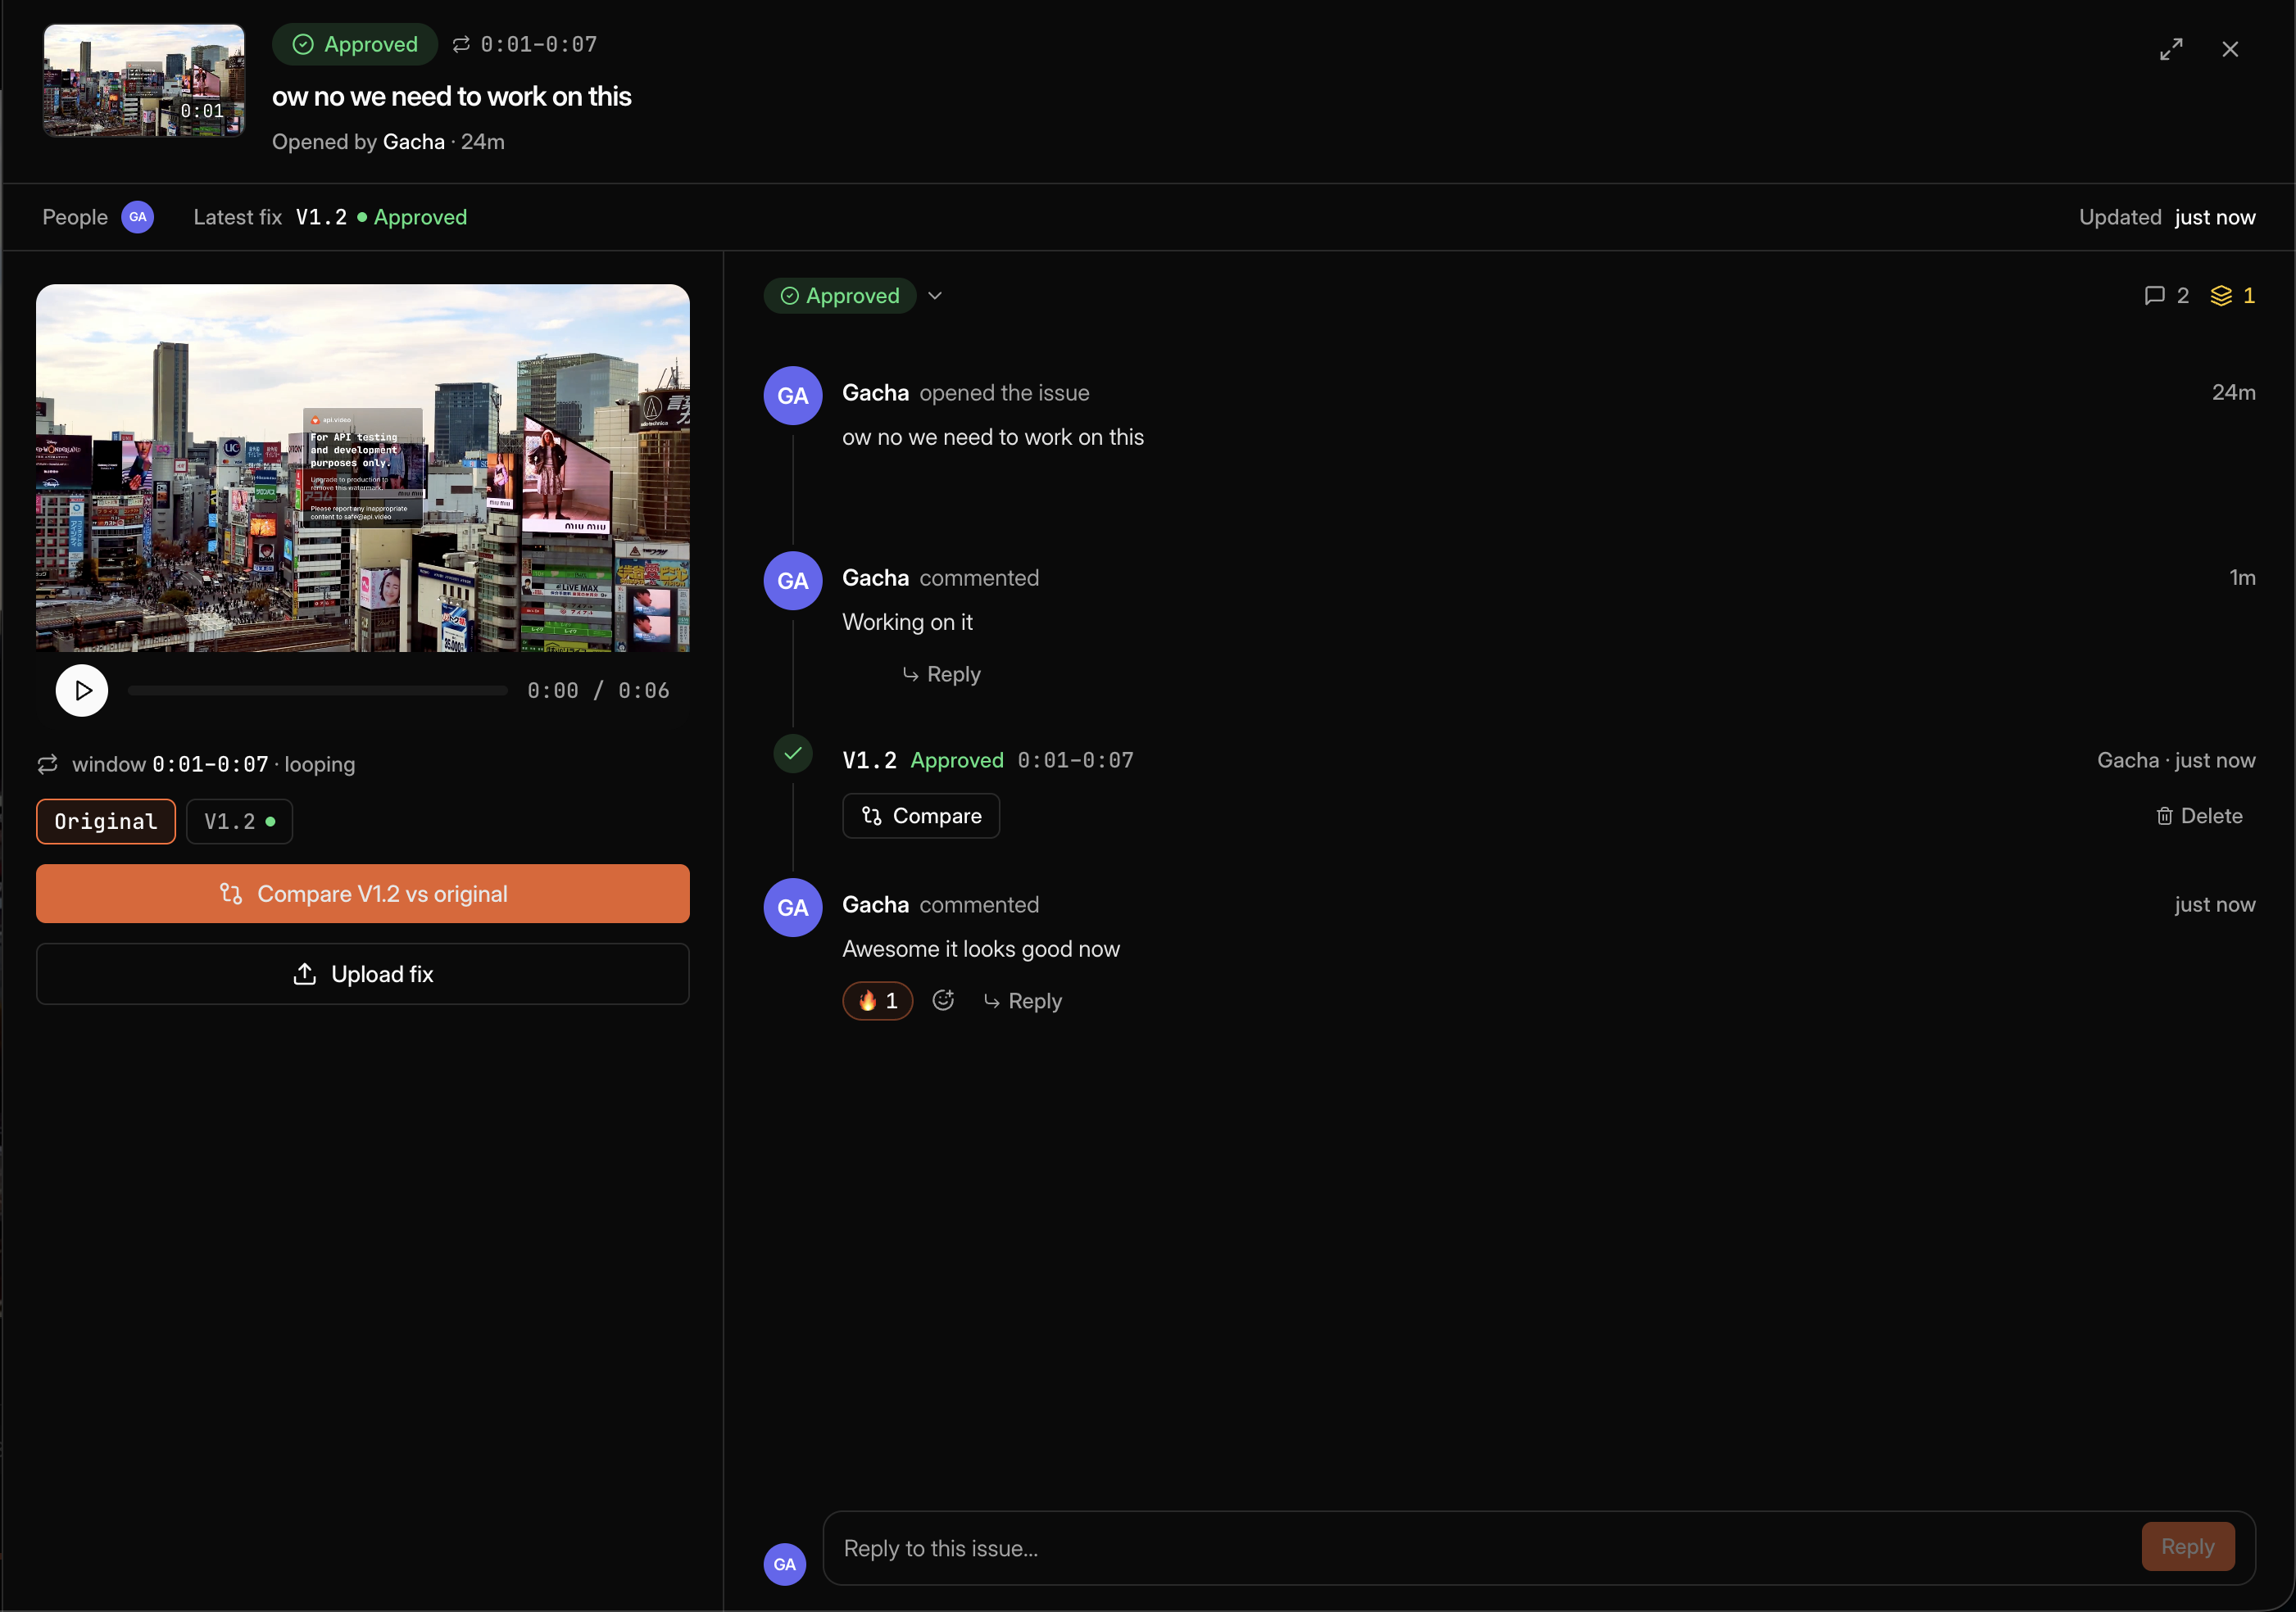Select the V1.2 version tab
The height and width of the screenshot is (1612, 2296).
[x=240, y=822]
